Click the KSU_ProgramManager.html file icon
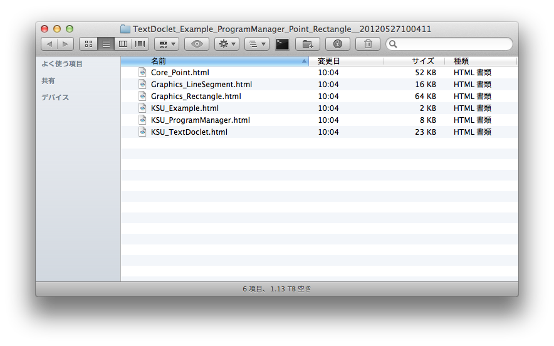This screenshot has width=554, height=346. (x=142, y=120)
